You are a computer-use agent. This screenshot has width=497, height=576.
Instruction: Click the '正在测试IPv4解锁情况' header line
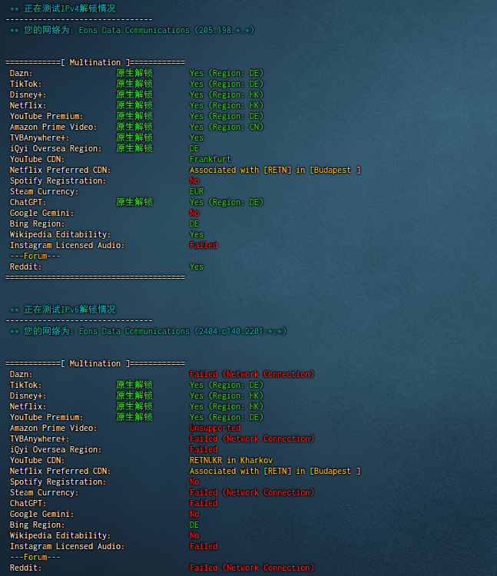[63, 8]
